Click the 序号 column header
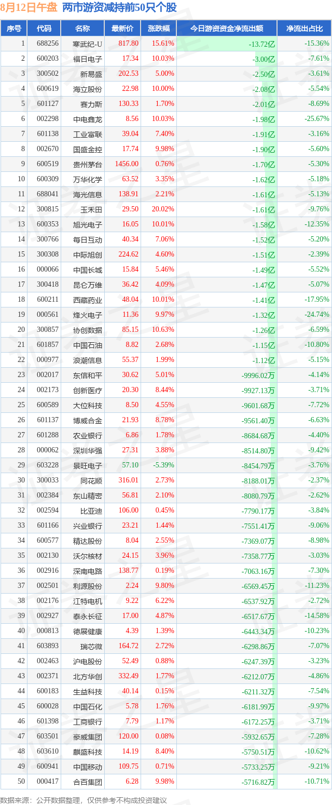 pyautogui.click(x=14, y=29)
